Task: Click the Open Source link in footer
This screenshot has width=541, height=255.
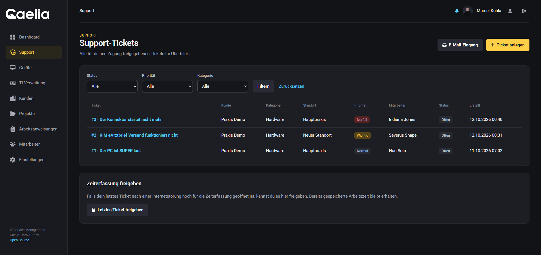Action: (19, 240)
